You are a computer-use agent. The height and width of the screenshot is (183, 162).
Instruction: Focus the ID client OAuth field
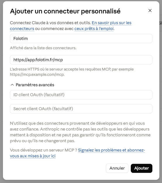click(x=81, y=95)
